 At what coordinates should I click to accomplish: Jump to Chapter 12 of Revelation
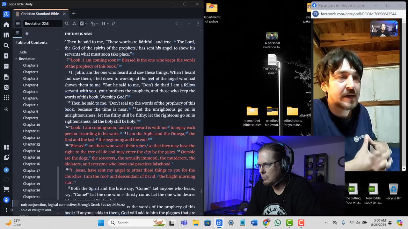(x=32, y=138)
